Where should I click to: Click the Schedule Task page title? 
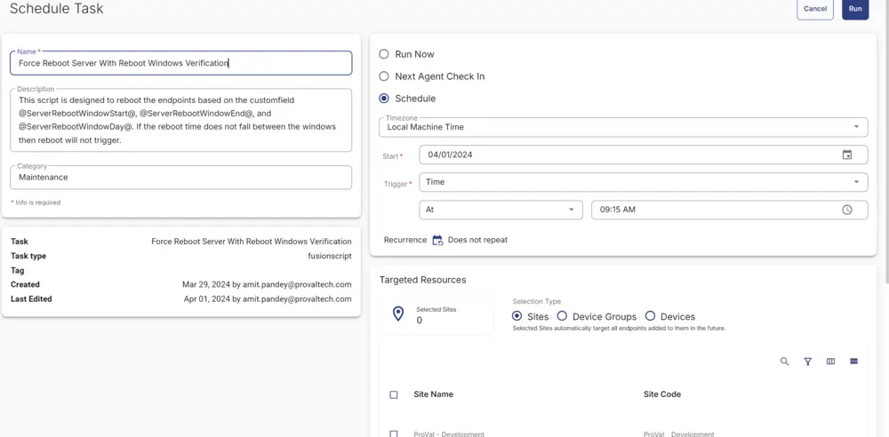(x=57, y=9)
